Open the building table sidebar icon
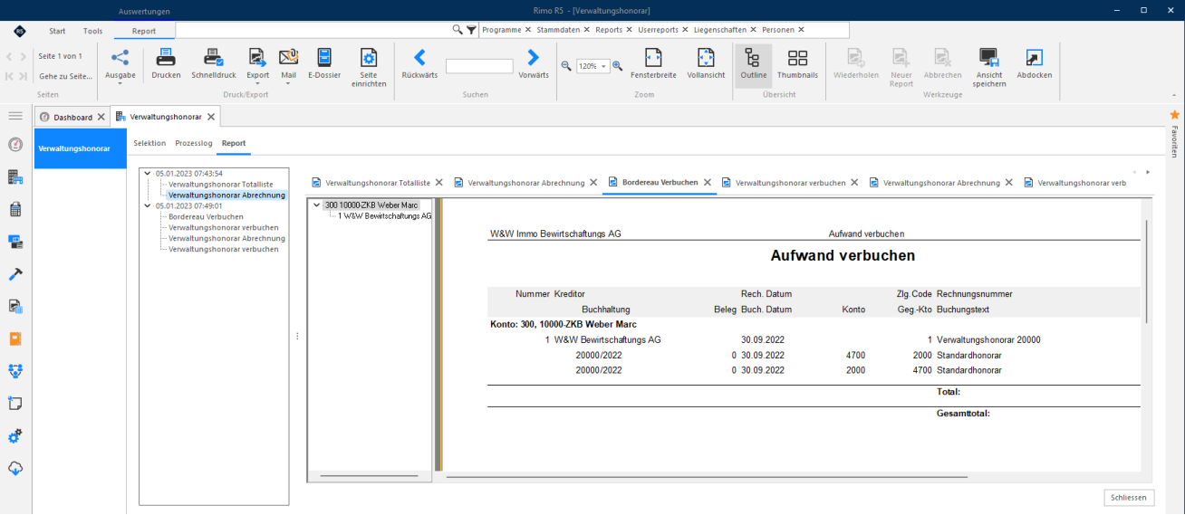This screenshot has width=1185, height=515. click(15, 176)
